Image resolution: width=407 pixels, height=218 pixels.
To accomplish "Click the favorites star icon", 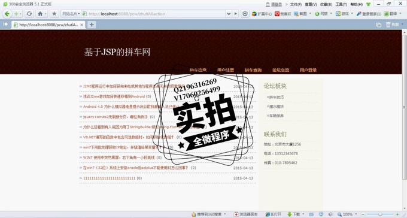I will coord(54,14).
